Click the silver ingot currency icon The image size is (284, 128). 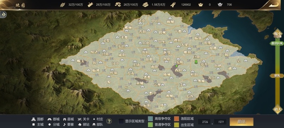tap(220, 5)
